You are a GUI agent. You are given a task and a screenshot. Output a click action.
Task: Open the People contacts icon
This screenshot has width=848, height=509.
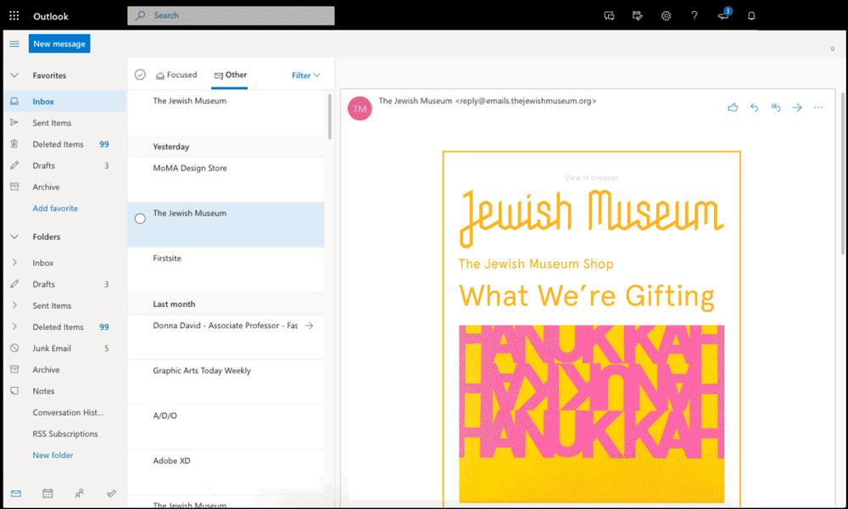(79, 493)
